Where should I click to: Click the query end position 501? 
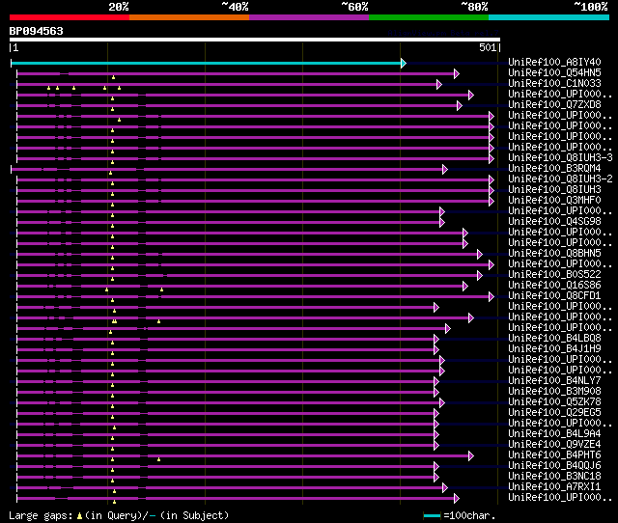[488, 47]
